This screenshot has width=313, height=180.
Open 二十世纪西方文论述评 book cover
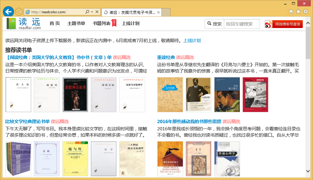[132, 159]
